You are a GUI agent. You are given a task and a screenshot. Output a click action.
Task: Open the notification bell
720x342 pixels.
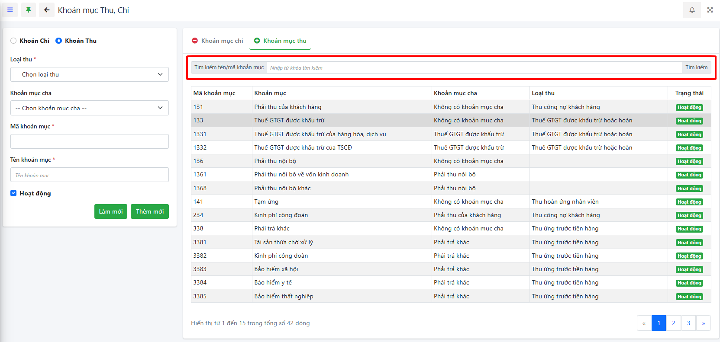[x=692, y=10]
